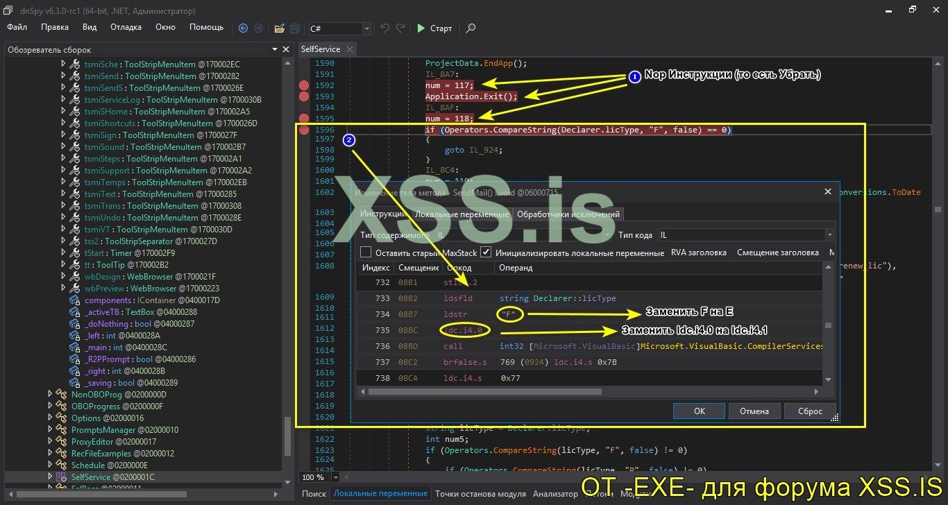Expand the tStart Timer node
Viewport: 948px width, 505px height.
(63, 253)
